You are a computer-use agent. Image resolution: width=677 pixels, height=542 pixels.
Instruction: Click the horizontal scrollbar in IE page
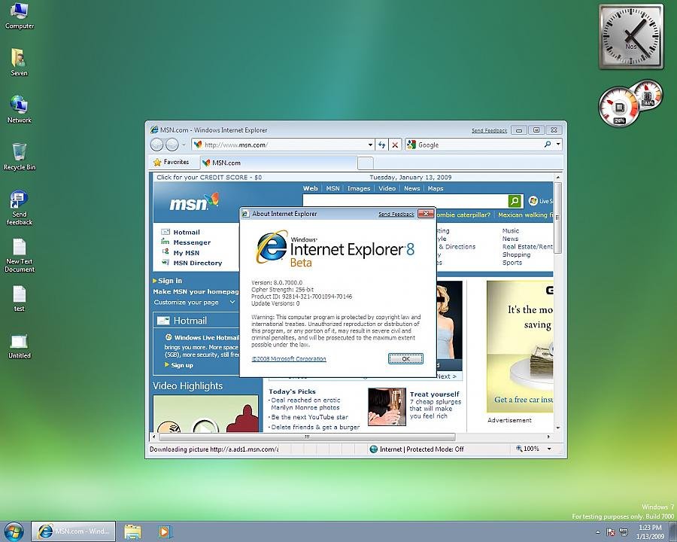tap(307, 437)
